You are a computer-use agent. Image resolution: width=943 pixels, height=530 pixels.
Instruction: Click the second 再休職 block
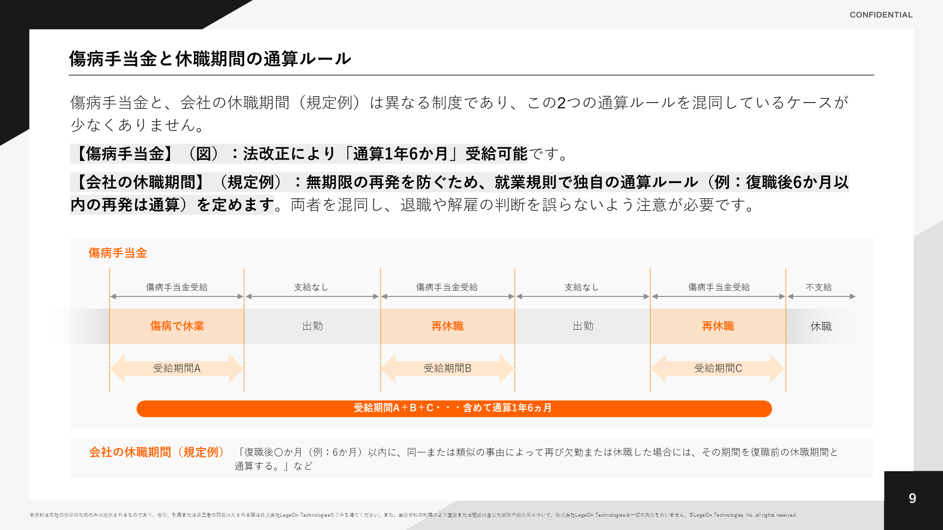pyautogui.click(x=718, y=326)
